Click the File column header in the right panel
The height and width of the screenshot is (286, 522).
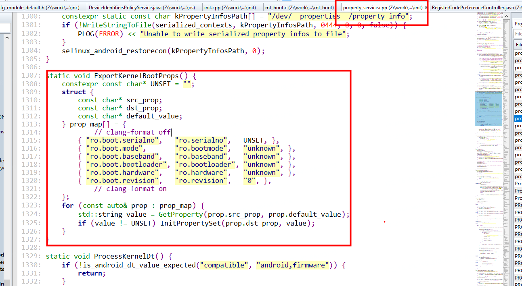(x=518, y=45)
